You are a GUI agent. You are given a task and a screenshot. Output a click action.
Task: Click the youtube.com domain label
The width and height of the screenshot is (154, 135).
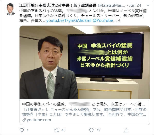pyautogui.click(x=39, y=120)
